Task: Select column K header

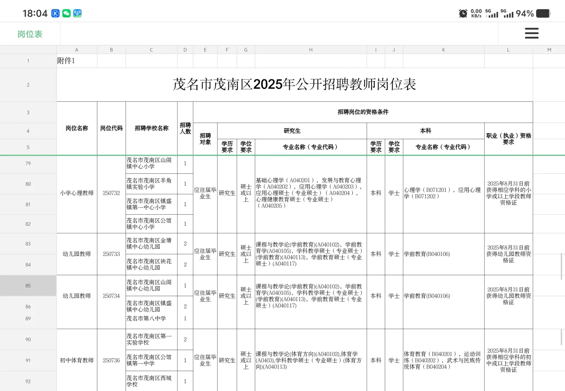Action: (444, 50)
